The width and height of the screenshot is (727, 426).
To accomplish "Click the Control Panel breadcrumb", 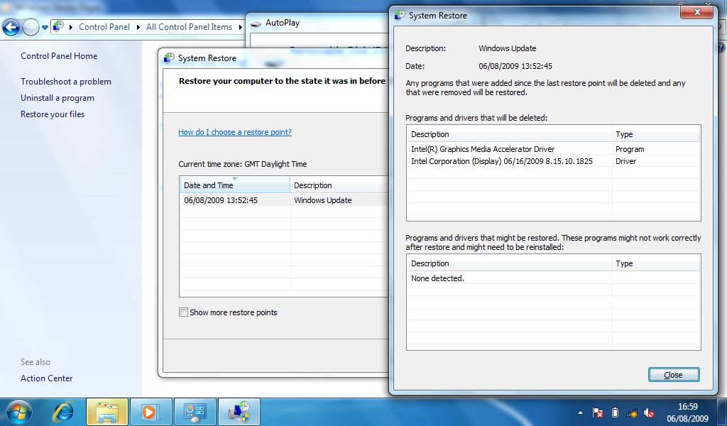I will (x=104, y=27).
